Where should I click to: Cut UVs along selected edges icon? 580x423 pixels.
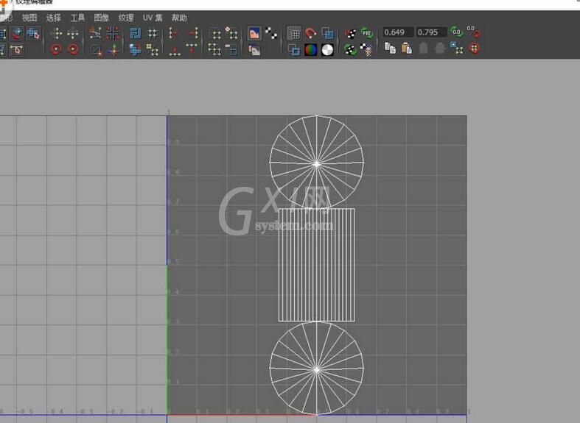click(x=96, y=34)
